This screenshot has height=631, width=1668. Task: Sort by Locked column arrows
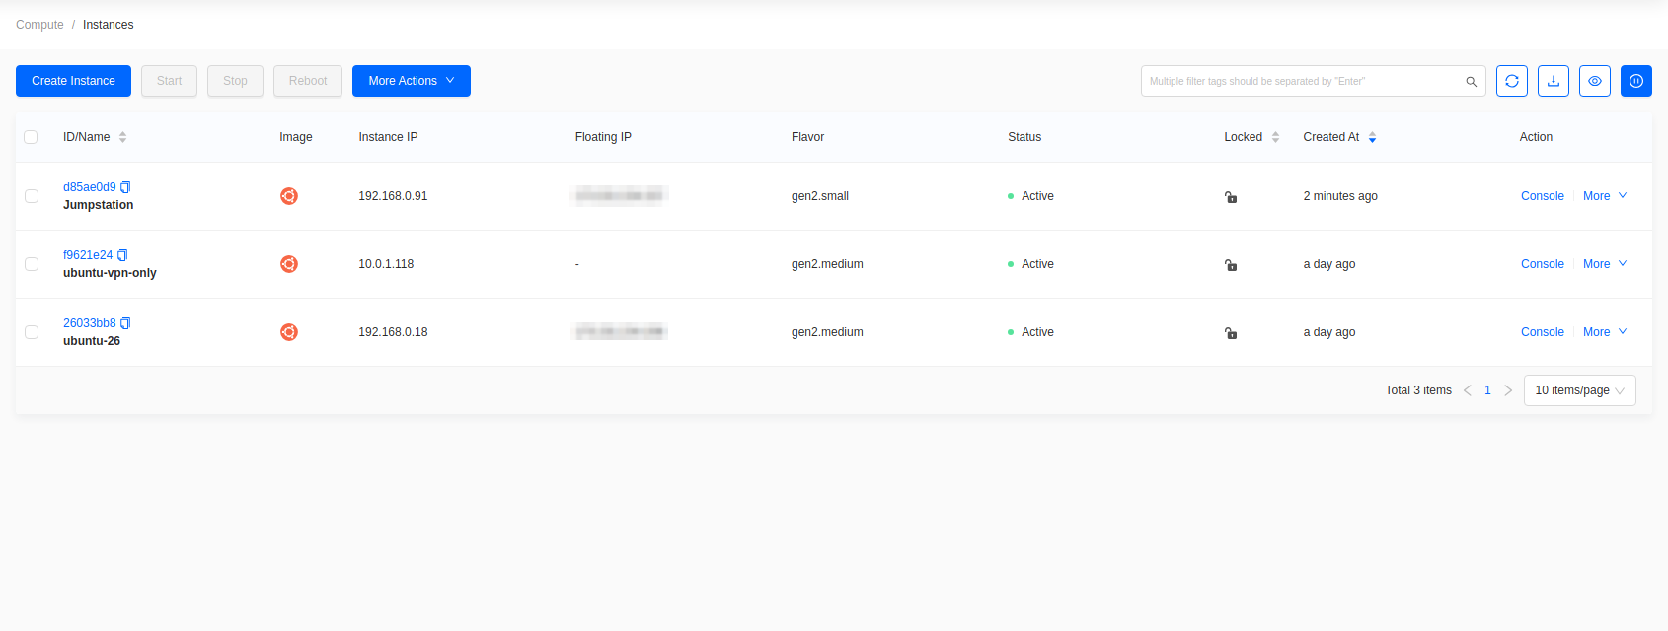(x=1275, y=137)
